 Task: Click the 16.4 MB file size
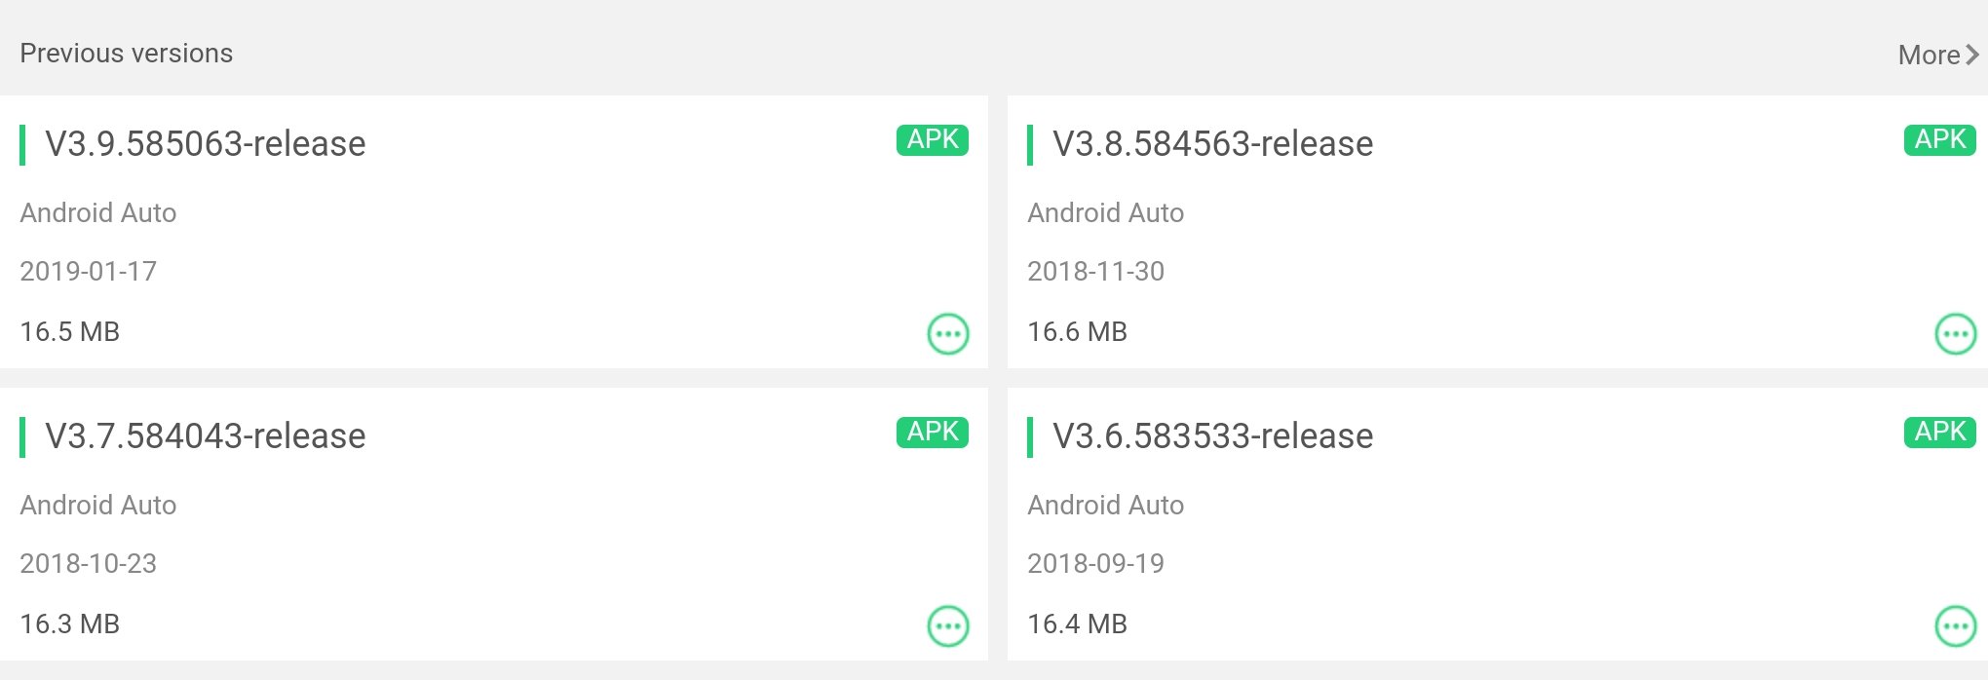click(1078, 624)
